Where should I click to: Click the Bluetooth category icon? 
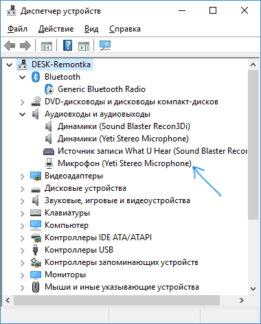click(x=36, y=77)
